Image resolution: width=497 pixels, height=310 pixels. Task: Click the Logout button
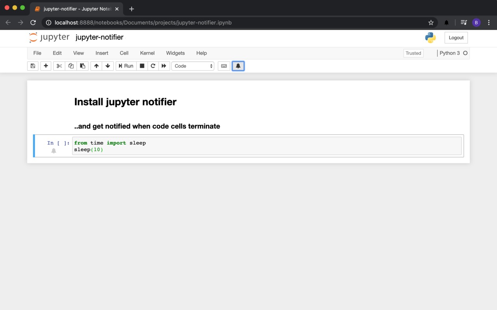coord(456,38)
